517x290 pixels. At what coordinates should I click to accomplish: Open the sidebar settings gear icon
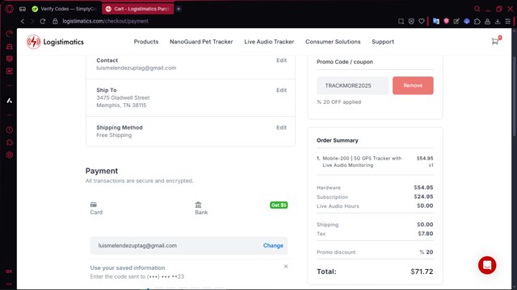(9, 155)
